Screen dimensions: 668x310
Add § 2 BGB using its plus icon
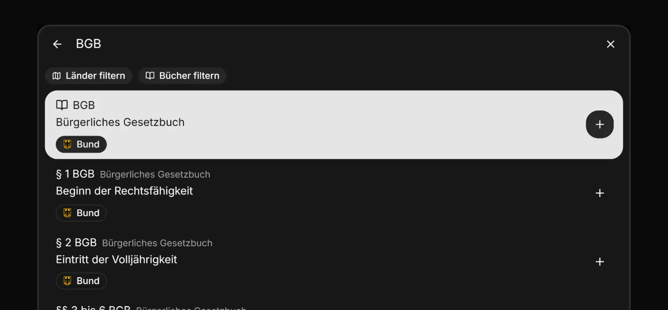pyautogui.click(x=599, y=262)
